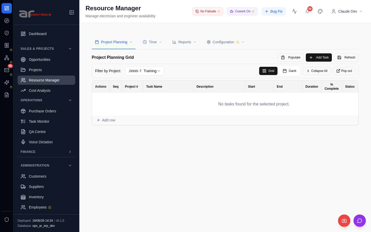Toggle the No Failsafe badge
Screen dimensions: 371x232
[x=208, y=11]
